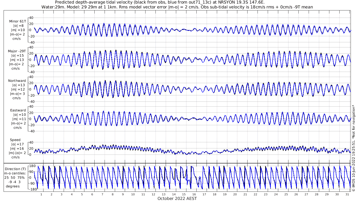
Task: Select the 'Minor 61T' panel label
Action: [17, 21]
